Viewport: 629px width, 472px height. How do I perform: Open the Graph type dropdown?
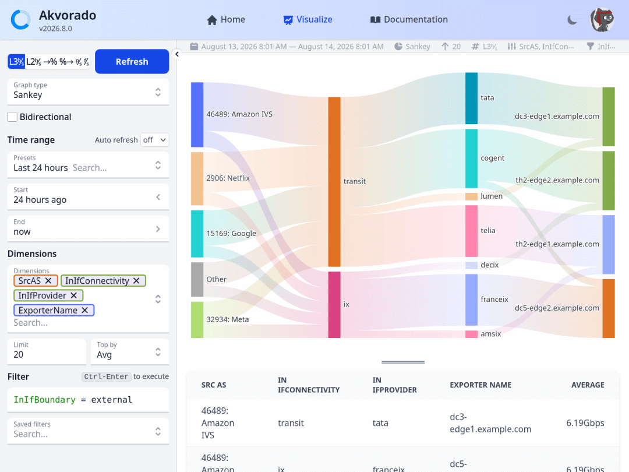pyautogui.click(x=89, y=92)
